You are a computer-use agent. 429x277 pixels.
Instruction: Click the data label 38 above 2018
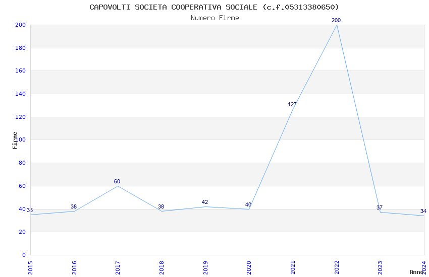[x=161, y=206]
